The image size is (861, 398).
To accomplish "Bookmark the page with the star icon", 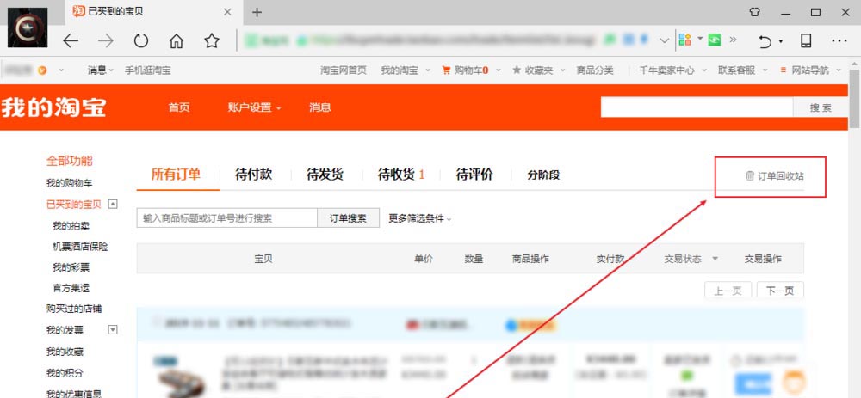I will click(x=212, y=40).
